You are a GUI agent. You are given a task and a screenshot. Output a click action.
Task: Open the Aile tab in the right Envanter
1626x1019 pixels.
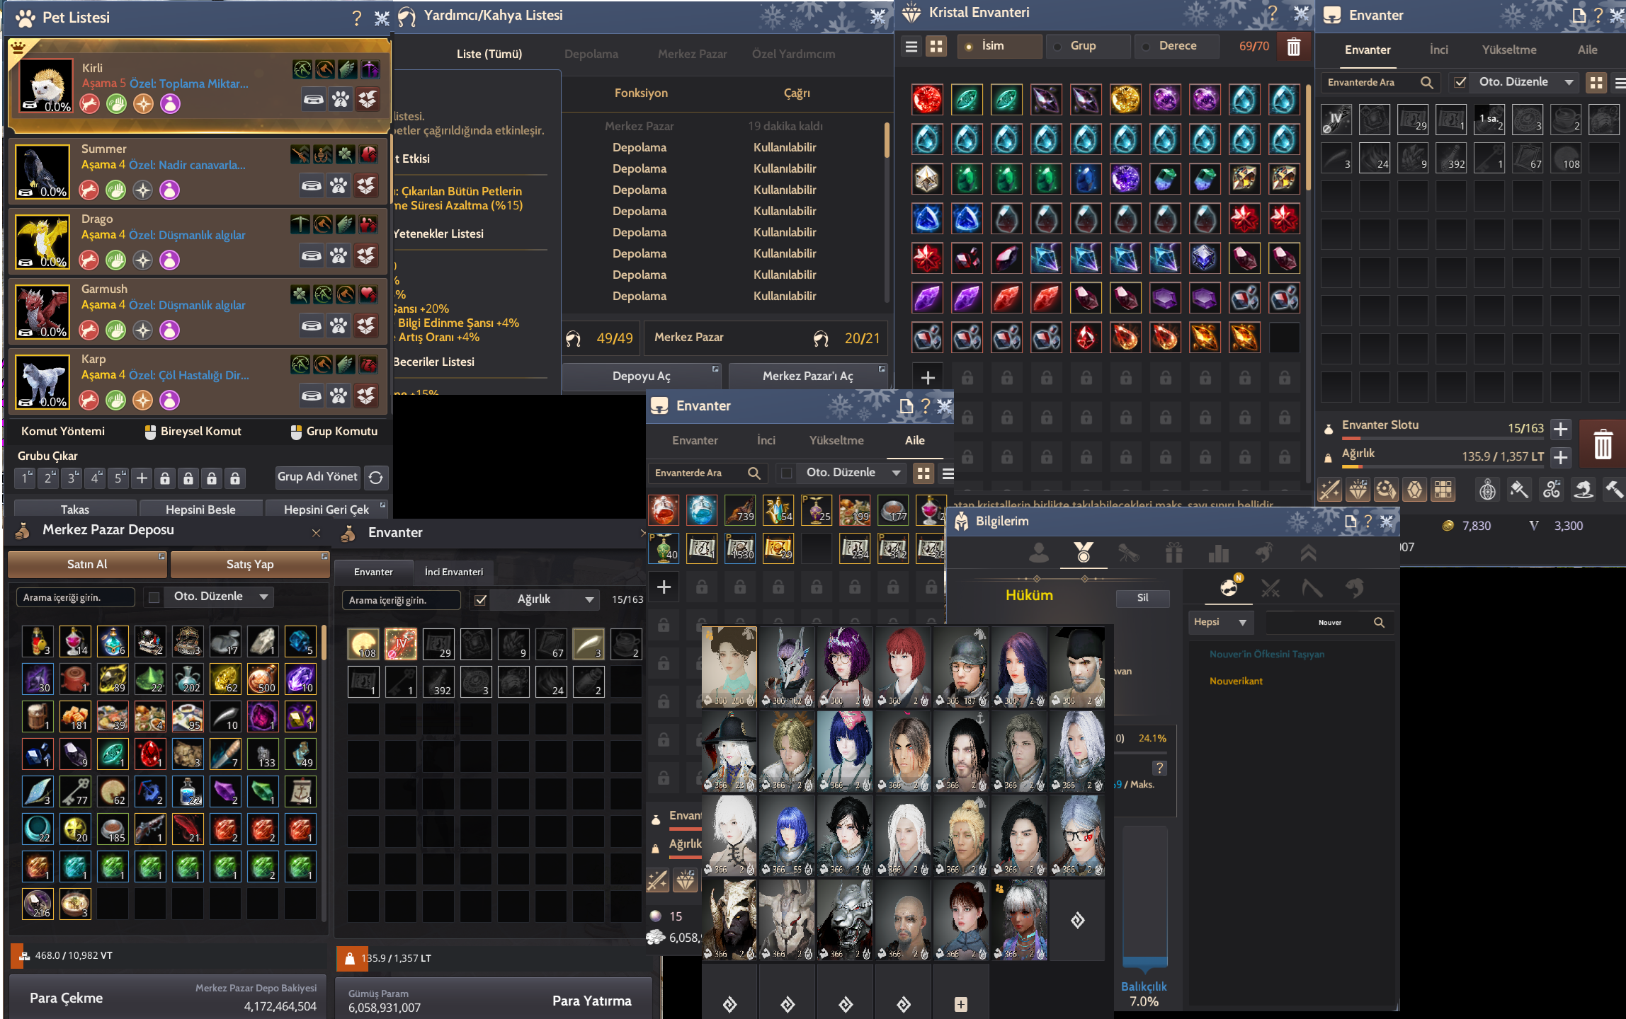tap(1588, 50)
